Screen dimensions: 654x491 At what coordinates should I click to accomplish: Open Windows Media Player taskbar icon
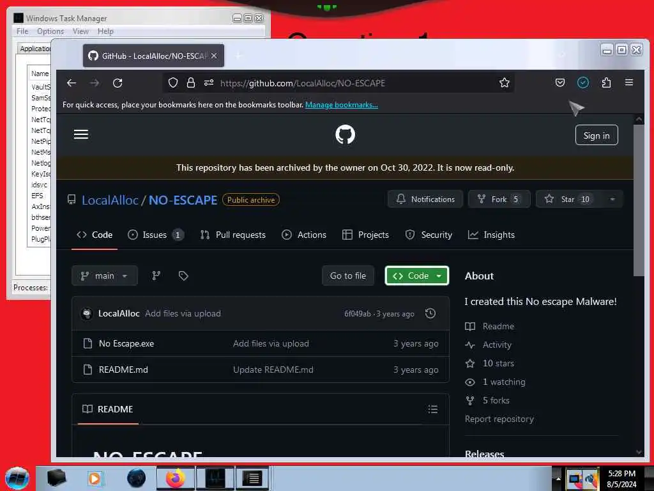pyautogui.click(x=95, y=478)
